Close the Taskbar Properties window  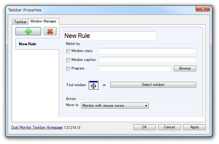click(x=203, y=9)
